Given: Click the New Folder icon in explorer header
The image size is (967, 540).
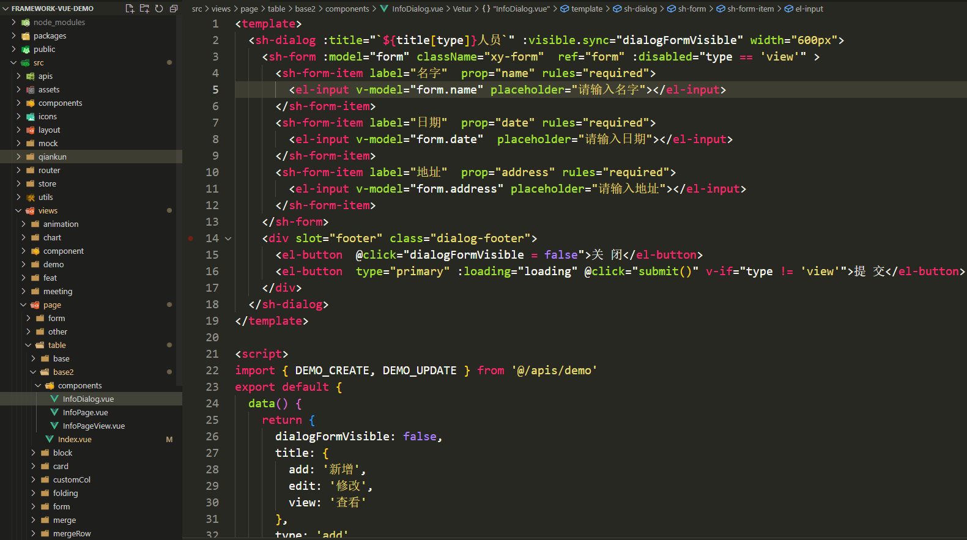Looking at the screenshot, I should (x=144, y=9).
